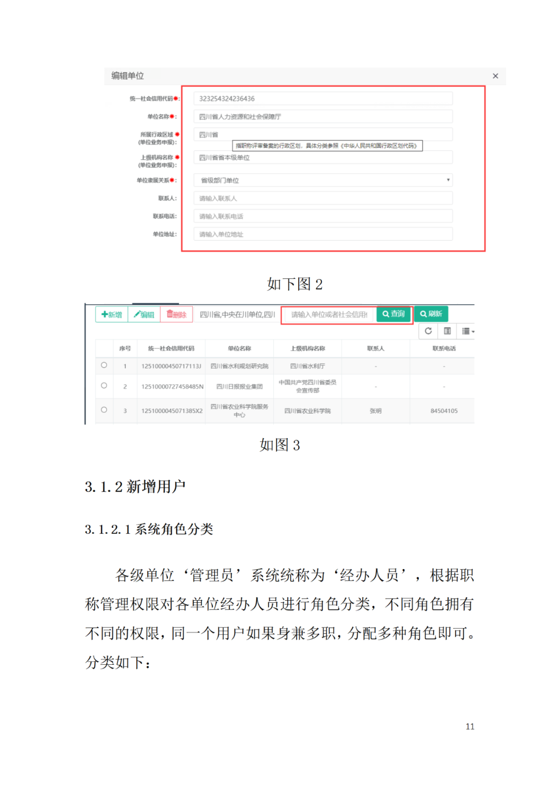
Task: Click the heading 3.1.2 新增用户
Action: (x=135, y=486)
